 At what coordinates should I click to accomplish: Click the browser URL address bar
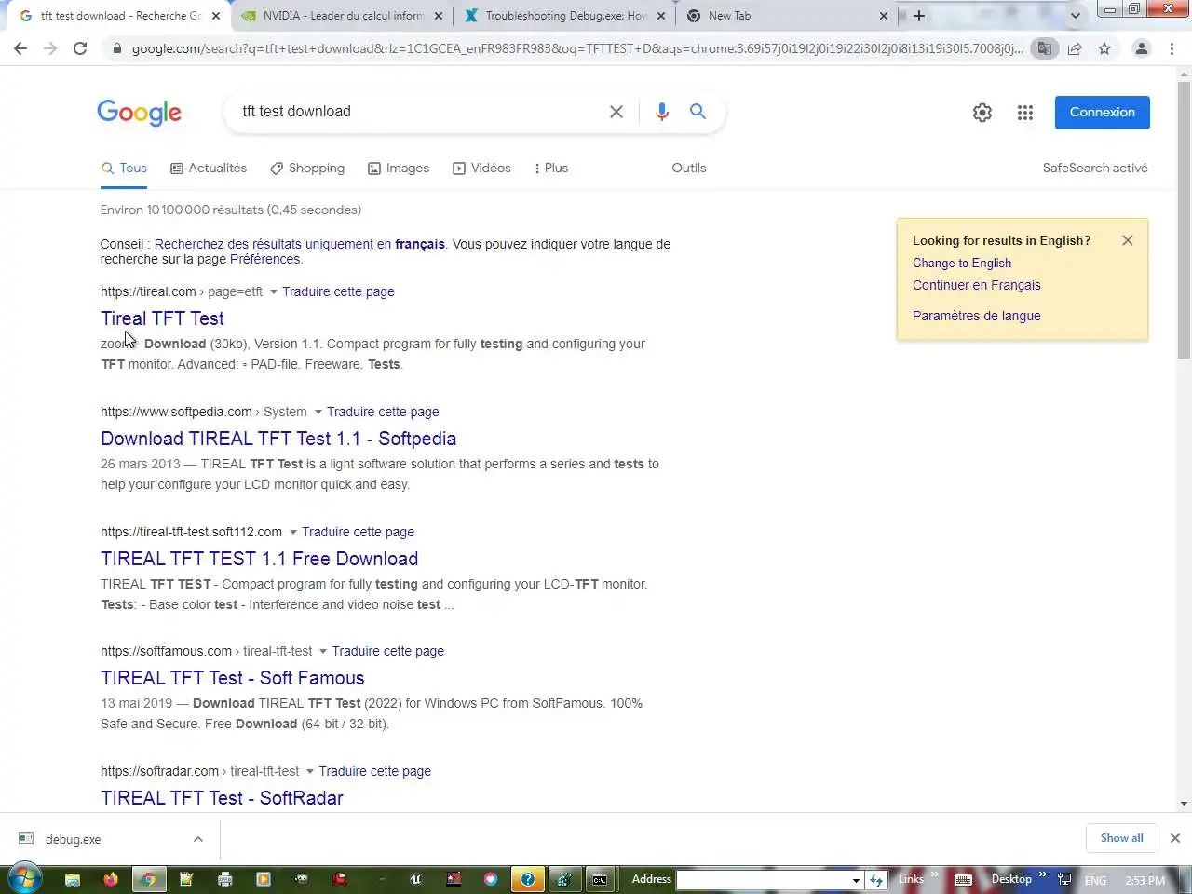click(577, 48)
